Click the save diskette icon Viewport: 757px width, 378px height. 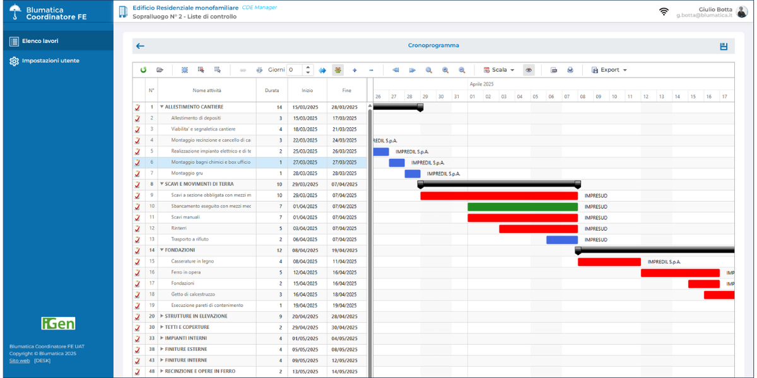pyautogui.click(x=724, y=46)
